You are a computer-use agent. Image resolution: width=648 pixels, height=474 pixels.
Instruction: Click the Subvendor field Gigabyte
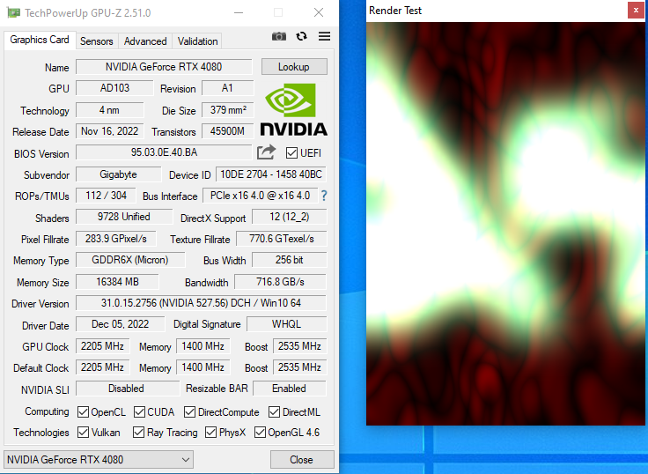point(118,174)
